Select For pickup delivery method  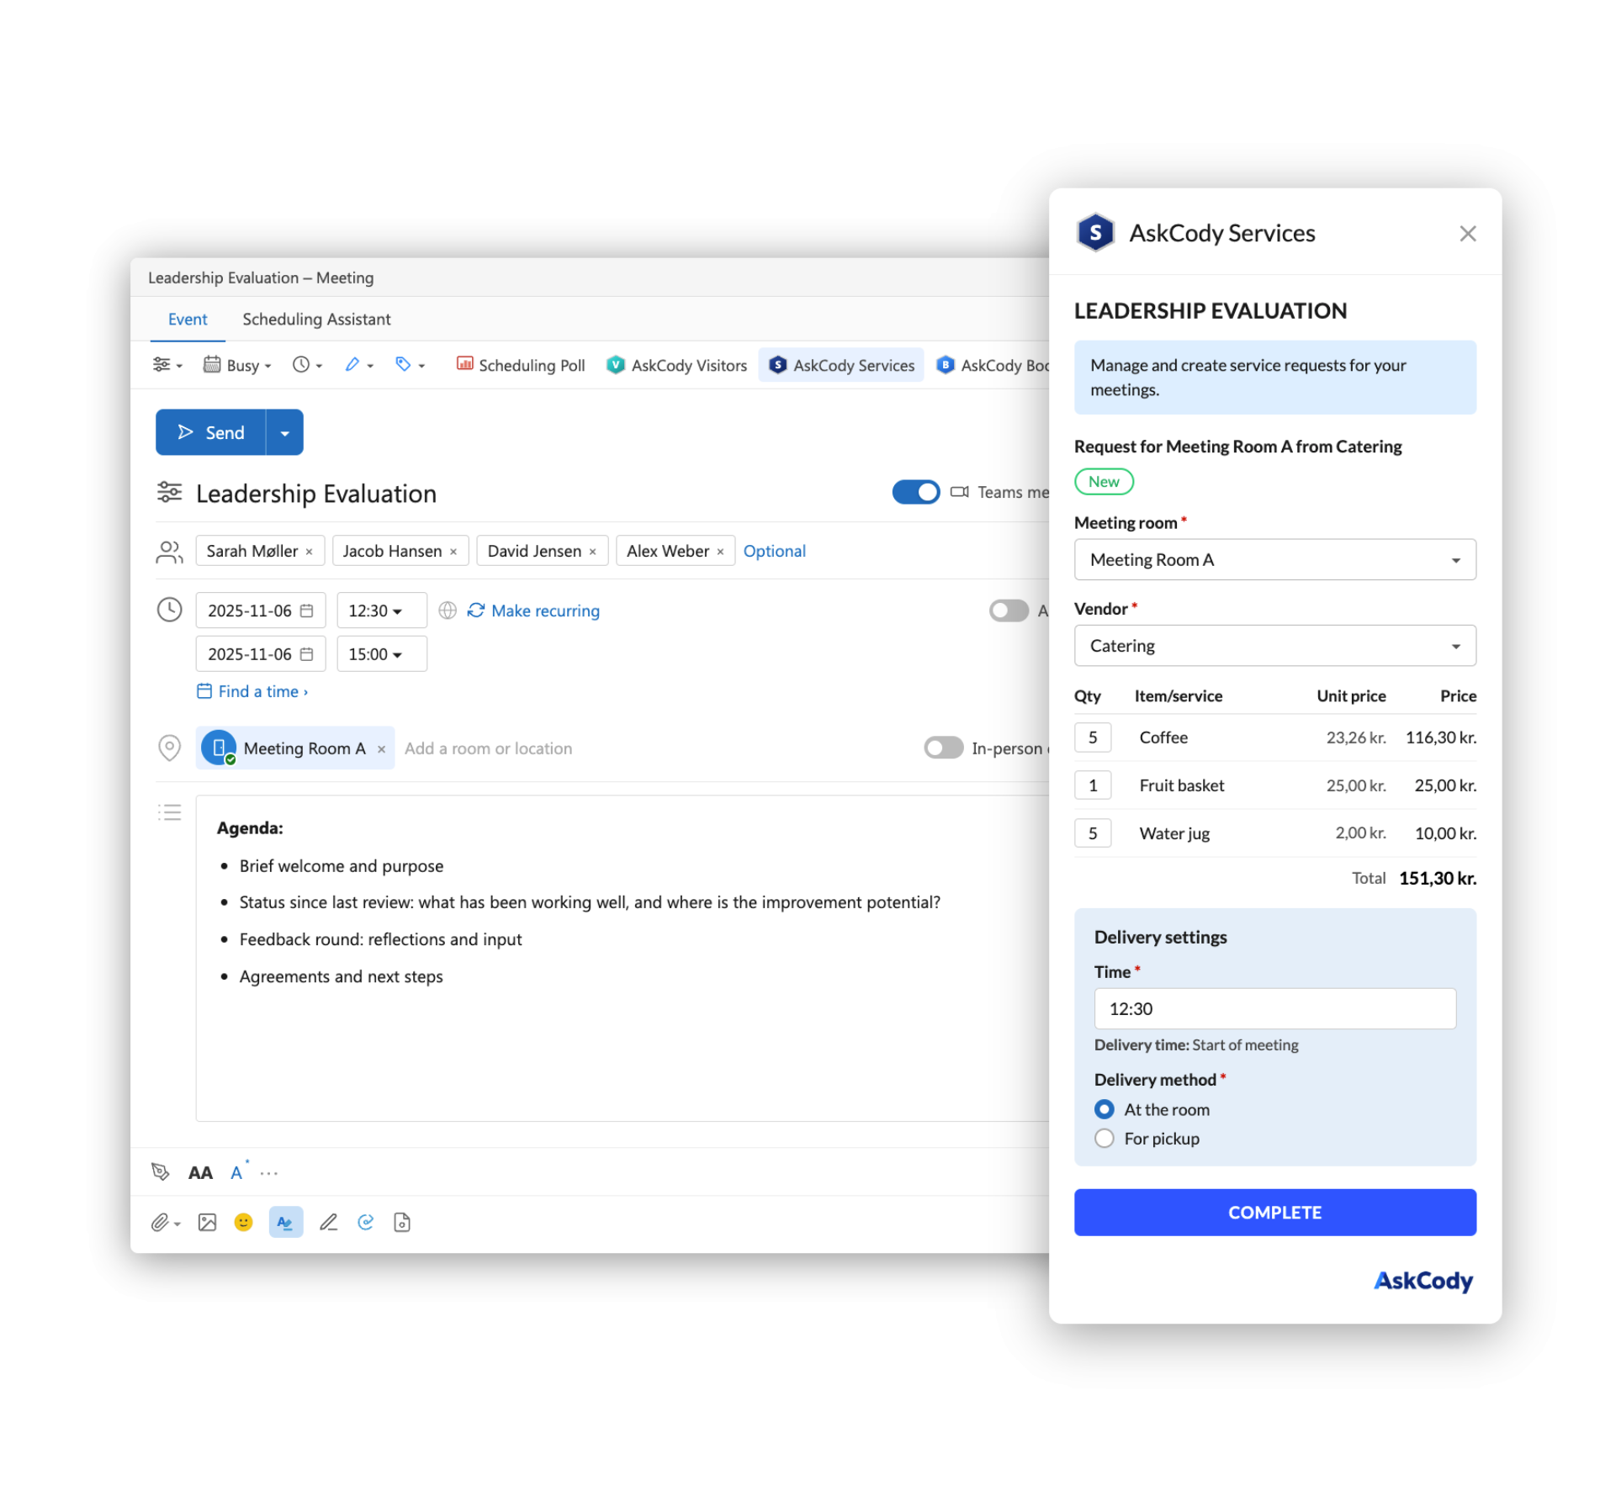pyautogui.click(x=1105, y=1139)
